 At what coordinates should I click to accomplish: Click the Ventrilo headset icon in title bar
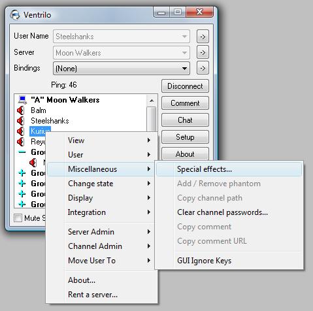(x=15, y=15)
